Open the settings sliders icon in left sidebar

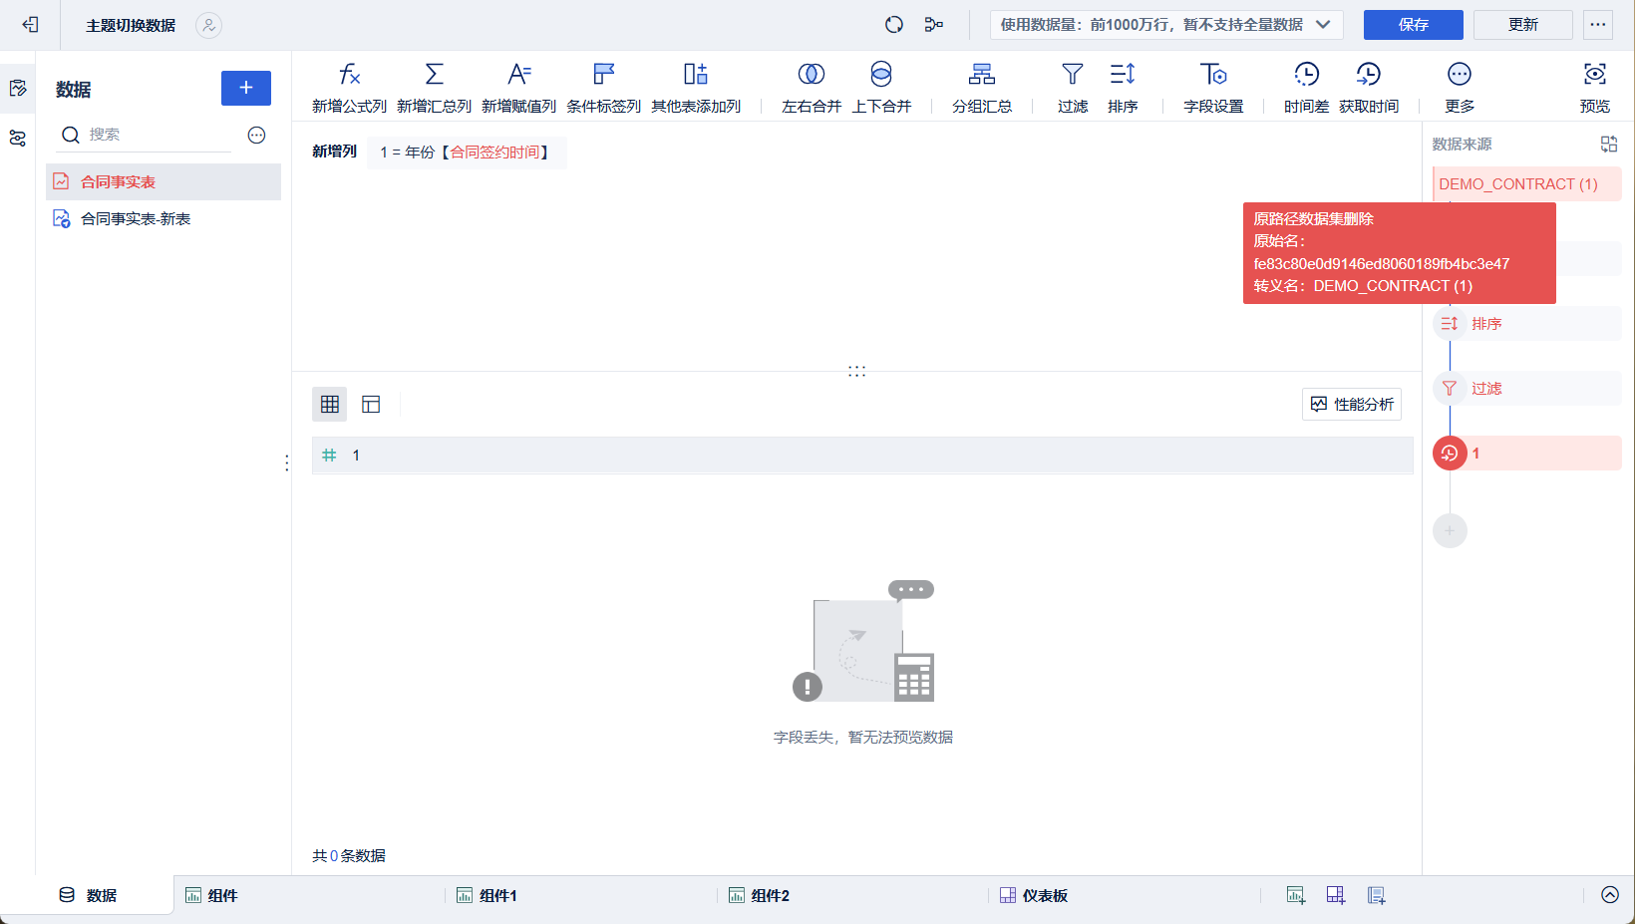[18, 139]
